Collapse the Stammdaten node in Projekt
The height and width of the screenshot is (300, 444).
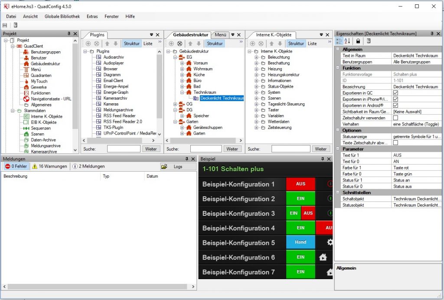[x=13, y=111]
